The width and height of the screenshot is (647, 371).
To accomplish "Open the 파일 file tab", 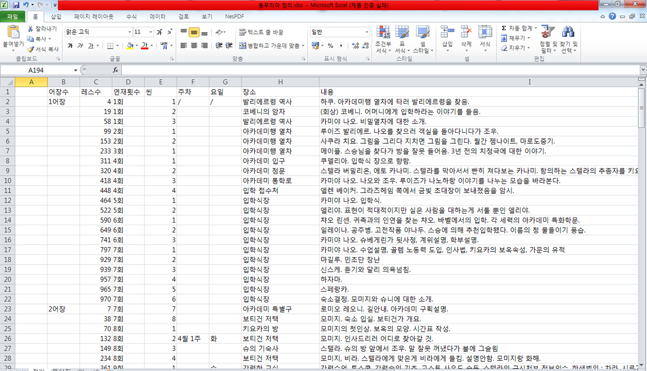I will click(x=13, y=16).
